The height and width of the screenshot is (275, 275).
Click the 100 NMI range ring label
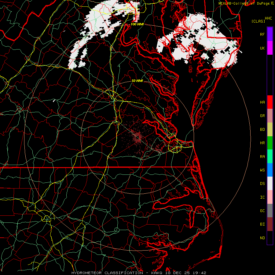(137, 24)
